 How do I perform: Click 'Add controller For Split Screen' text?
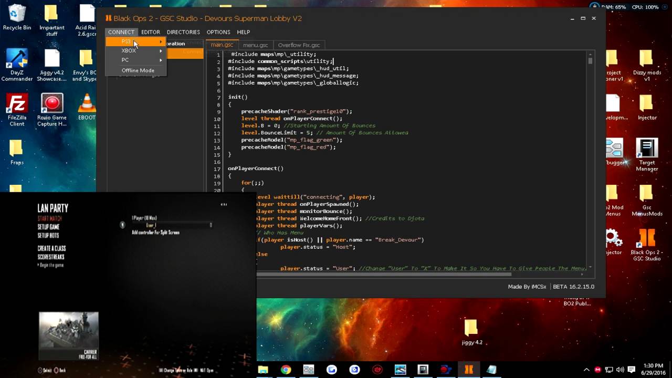tap(155, 233)
